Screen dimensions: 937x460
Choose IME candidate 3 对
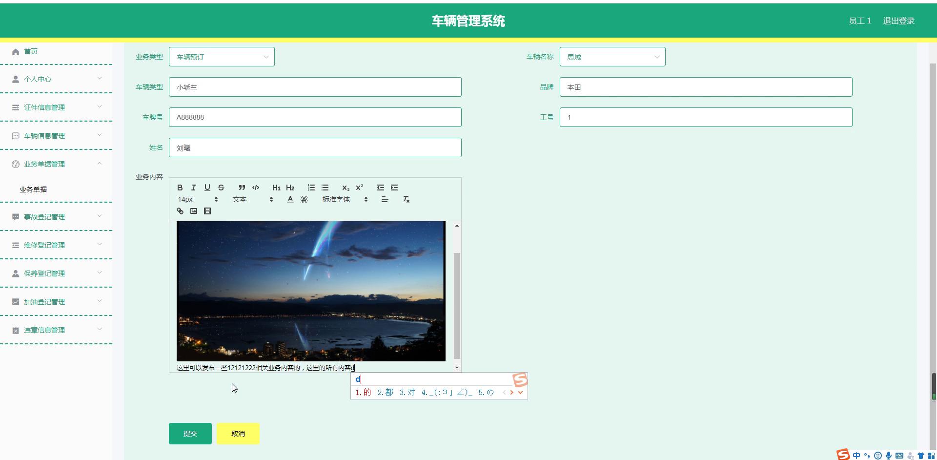pyautogui.click(x=407, y=392)
